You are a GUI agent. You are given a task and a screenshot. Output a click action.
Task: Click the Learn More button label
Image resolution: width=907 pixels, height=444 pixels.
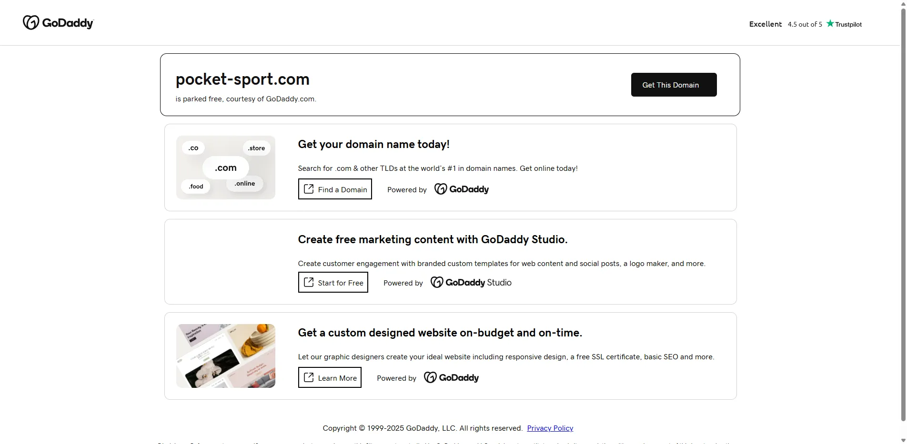(337, 378)
